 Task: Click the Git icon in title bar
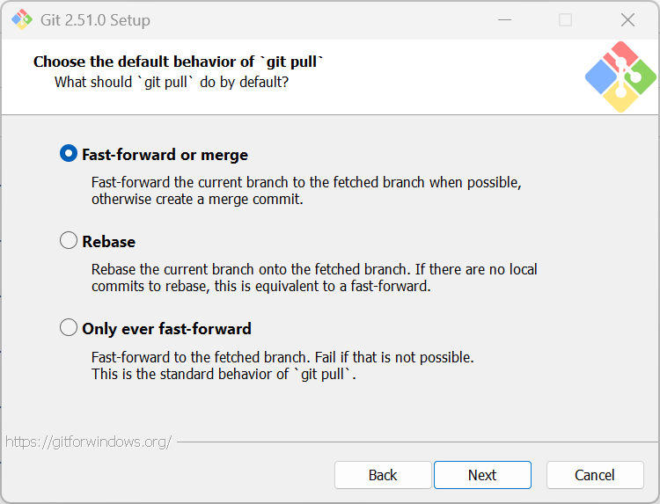[22, 19]
